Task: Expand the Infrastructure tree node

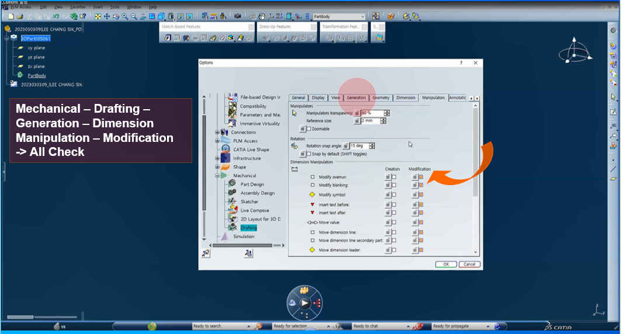Action: [217, 158]
